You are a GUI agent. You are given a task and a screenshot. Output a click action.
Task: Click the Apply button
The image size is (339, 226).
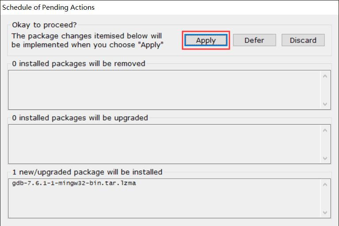click(206, 40)
